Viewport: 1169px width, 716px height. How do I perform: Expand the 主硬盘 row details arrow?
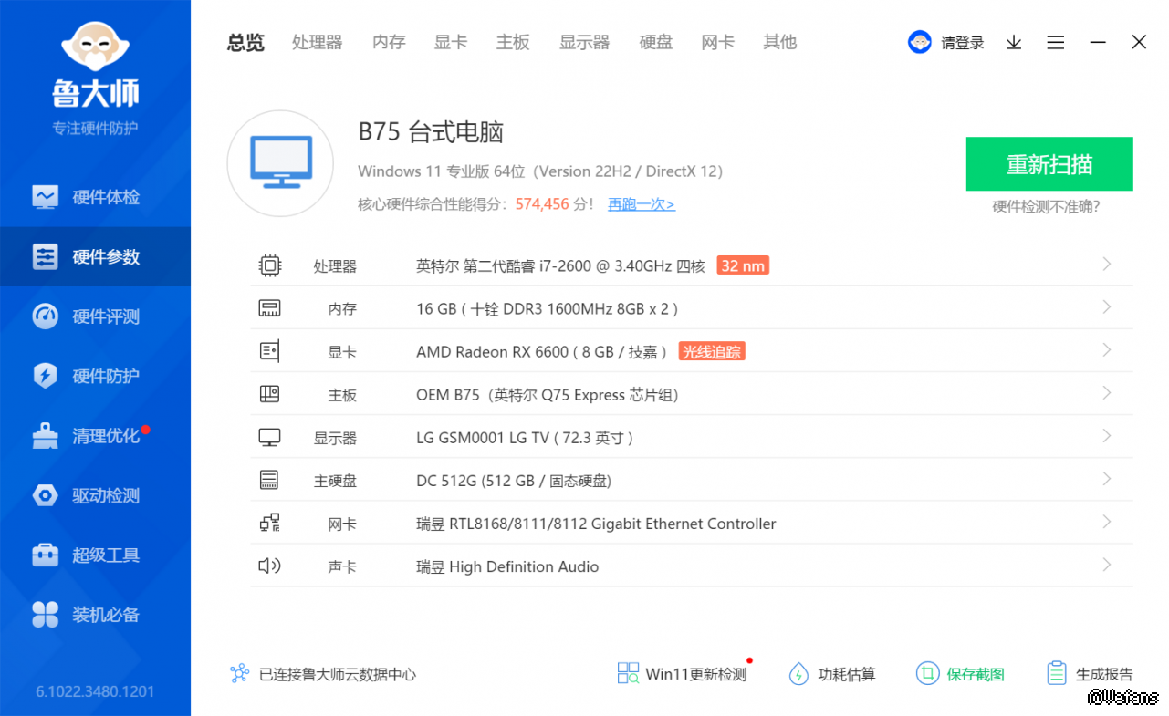pyautogui.click(x=1106, y=479)
